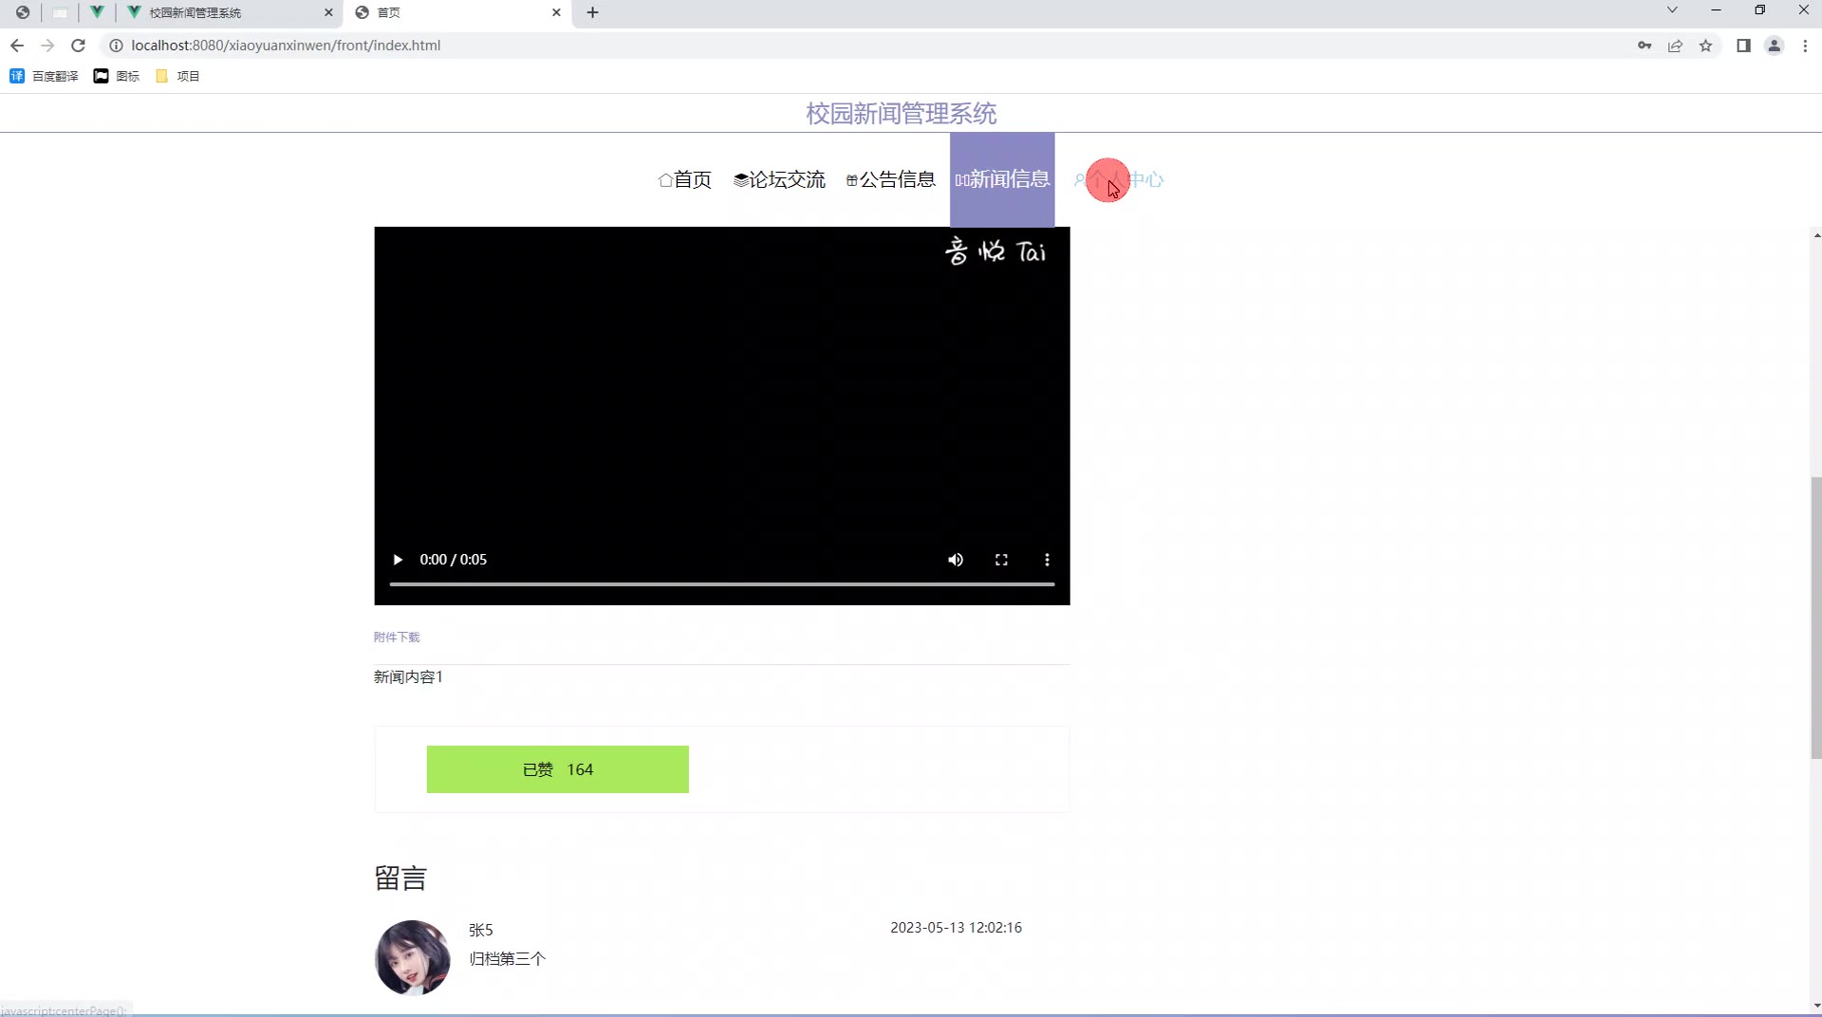The width and height of the screenshot is (1822, 1017).
Task: Open a new browser tab
Action: [592, 12]
